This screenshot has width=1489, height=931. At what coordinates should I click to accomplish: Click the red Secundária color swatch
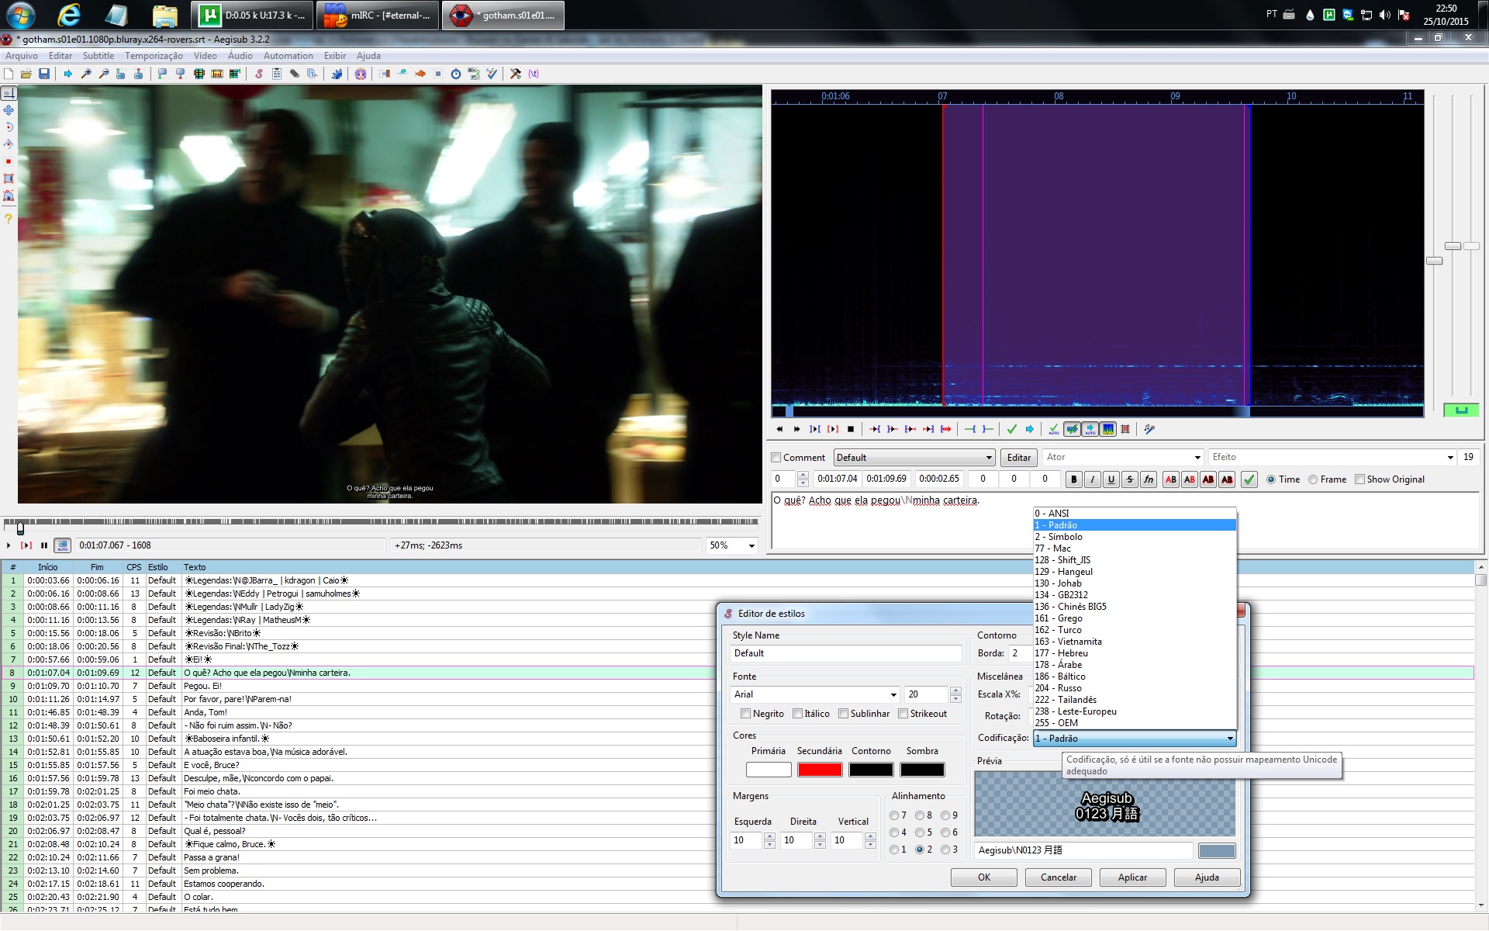tap(820, 770)
